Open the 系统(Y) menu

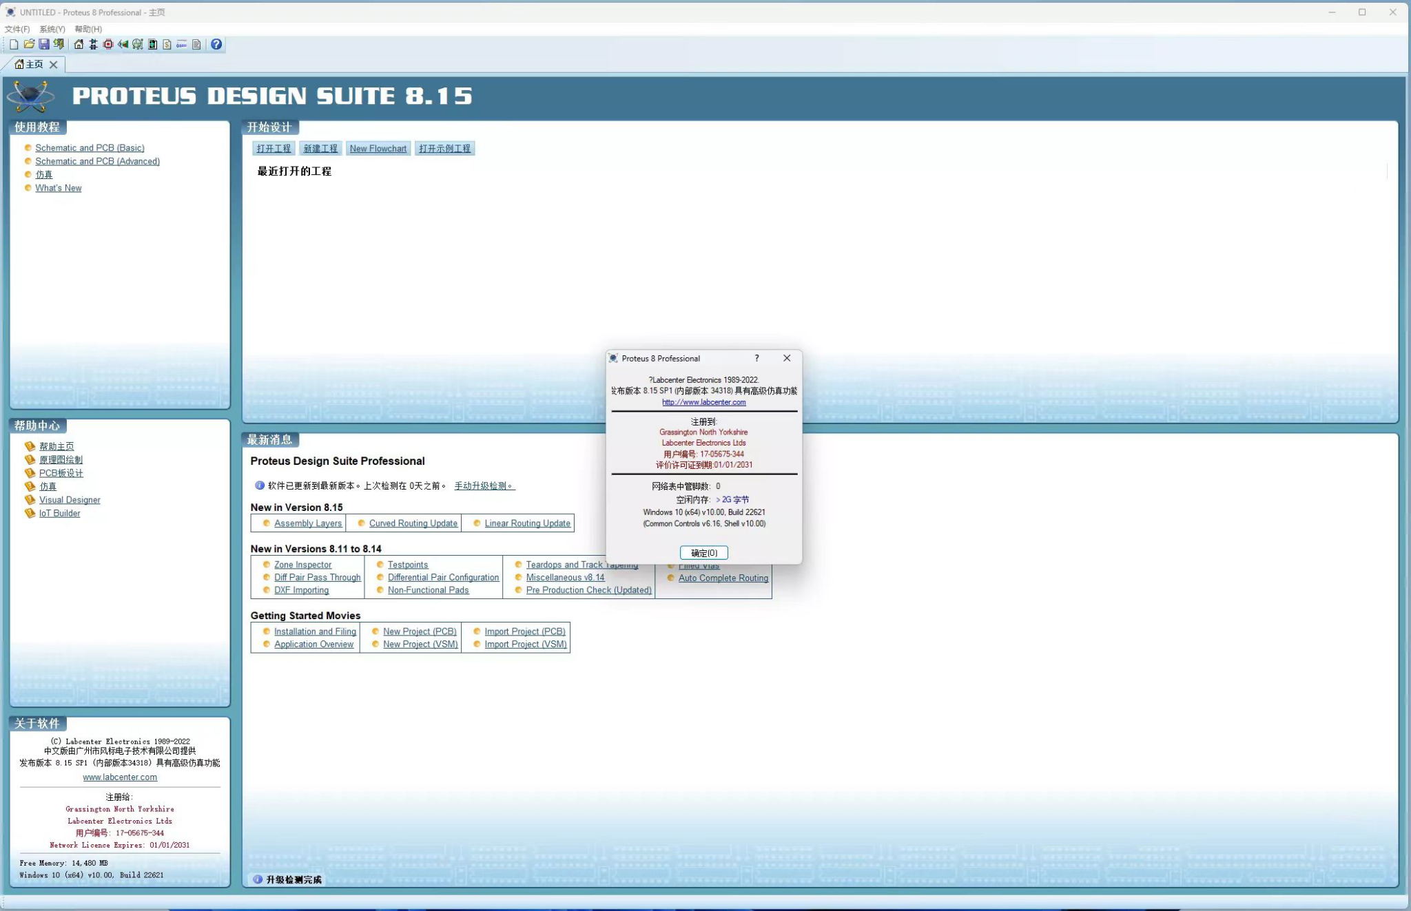pyautogui.click(x=51, y=29)
